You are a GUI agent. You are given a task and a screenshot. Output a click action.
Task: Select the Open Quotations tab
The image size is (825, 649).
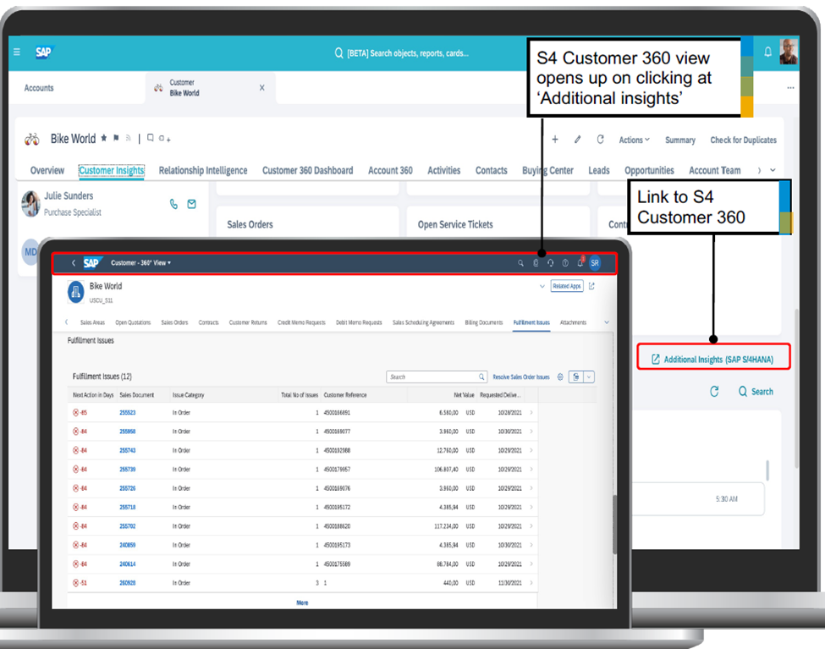tap(133, 322)
